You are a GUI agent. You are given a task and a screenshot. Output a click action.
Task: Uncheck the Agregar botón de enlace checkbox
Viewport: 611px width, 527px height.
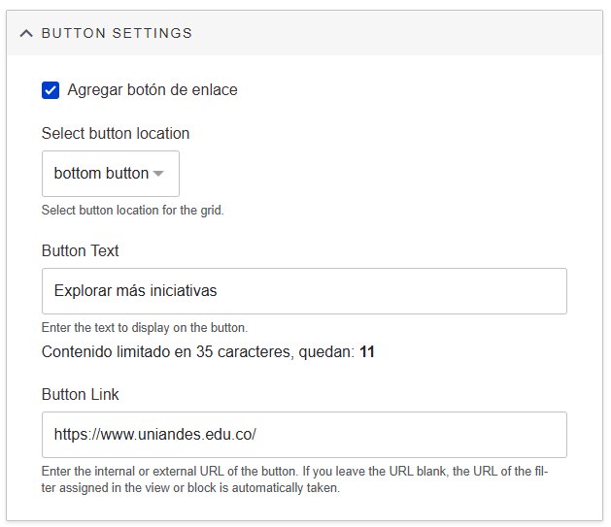(51, 90)
